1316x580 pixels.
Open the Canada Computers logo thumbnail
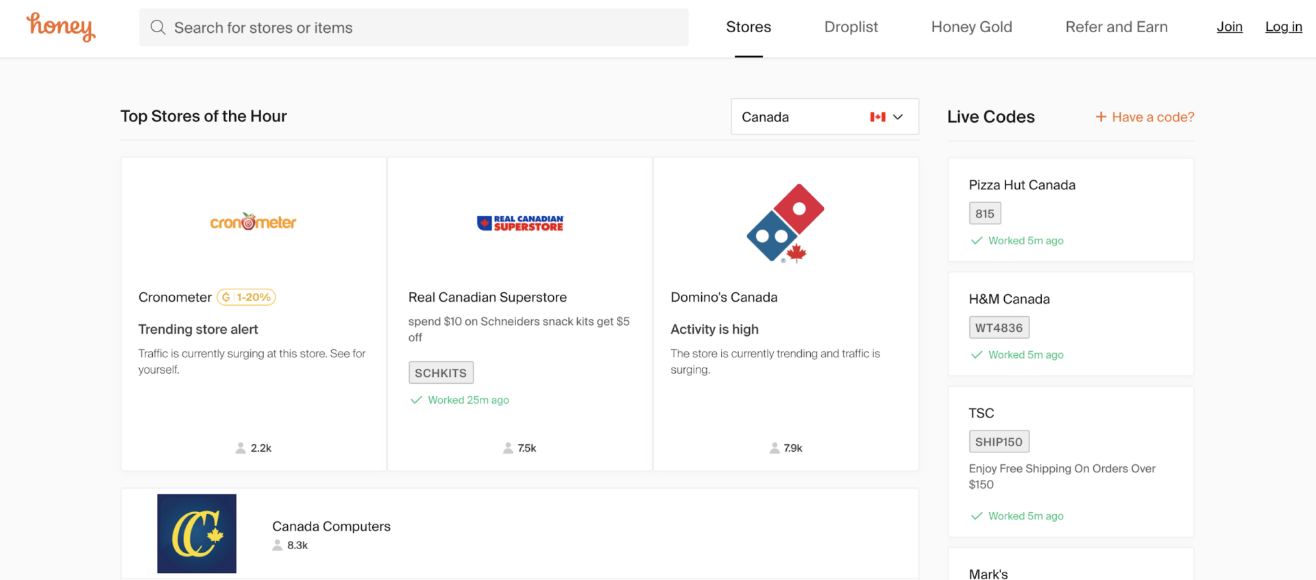[x=197, y=533]
